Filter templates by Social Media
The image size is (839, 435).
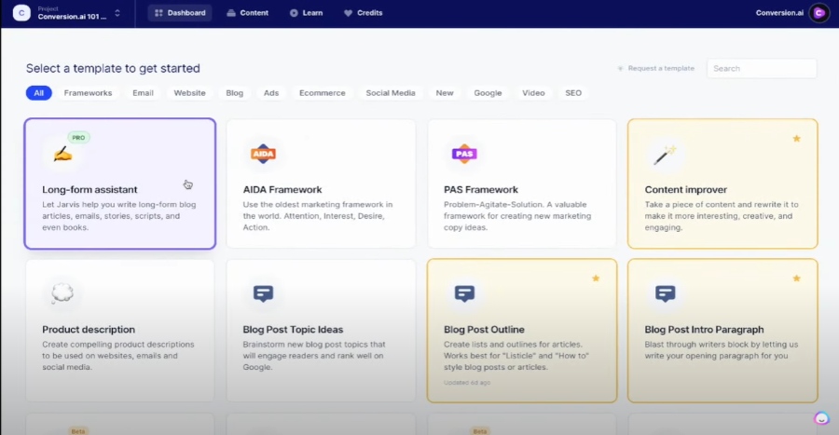(x=391, y=93)
